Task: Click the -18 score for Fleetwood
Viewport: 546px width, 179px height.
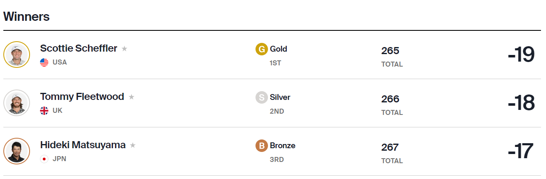Action: [x=521, y=103]
